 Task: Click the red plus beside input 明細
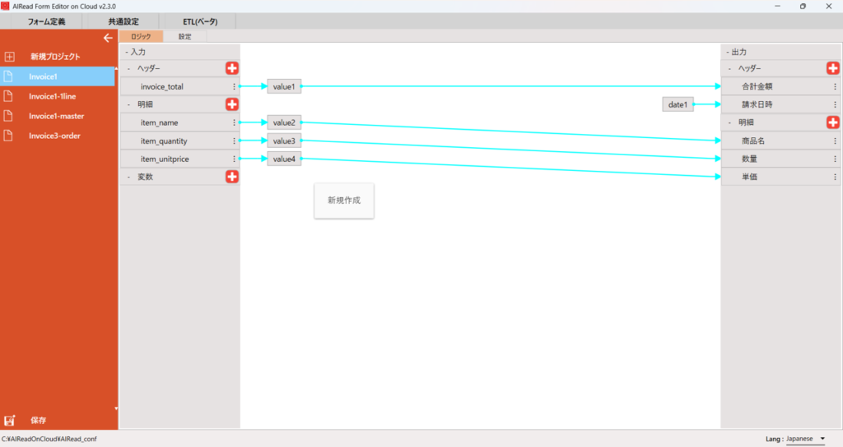232,104
